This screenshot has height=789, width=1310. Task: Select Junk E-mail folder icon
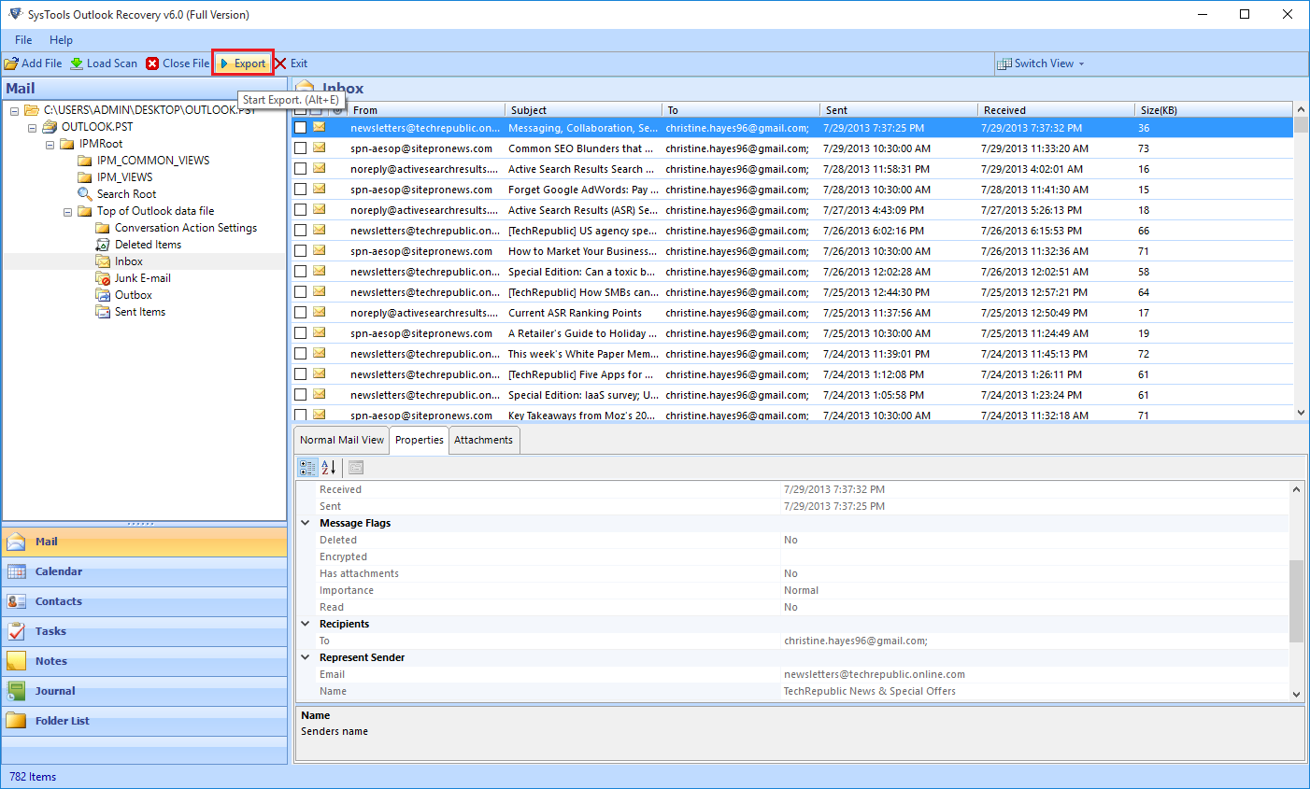click(x=103, y=278)
